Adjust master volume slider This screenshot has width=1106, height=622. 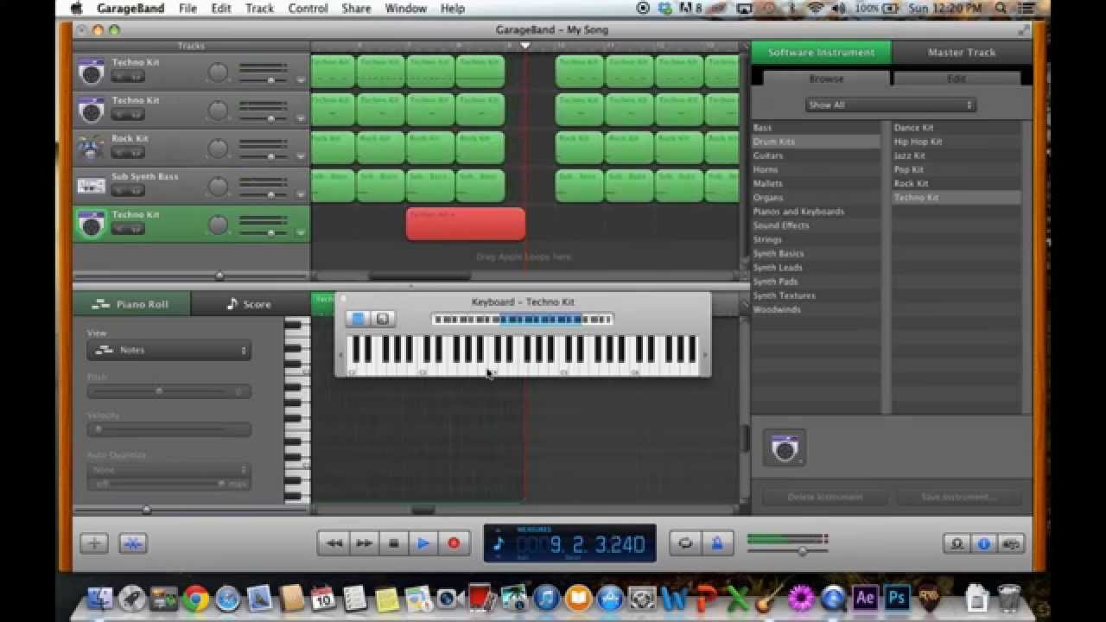[803, 550]
